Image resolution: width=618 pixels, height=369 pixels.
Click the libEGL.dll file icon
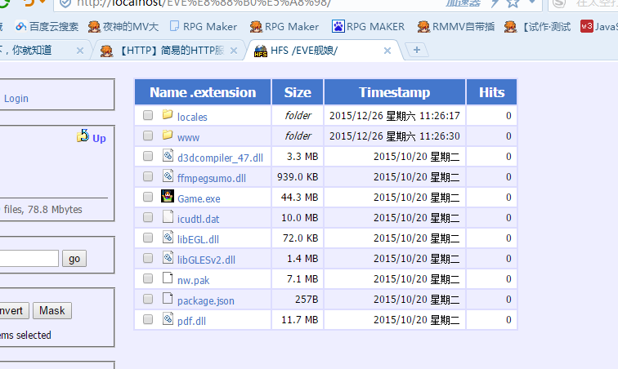[168, 237]
